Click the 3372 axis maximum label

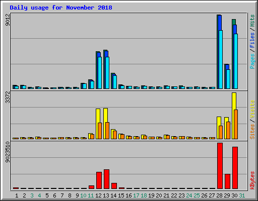[8, 97]
